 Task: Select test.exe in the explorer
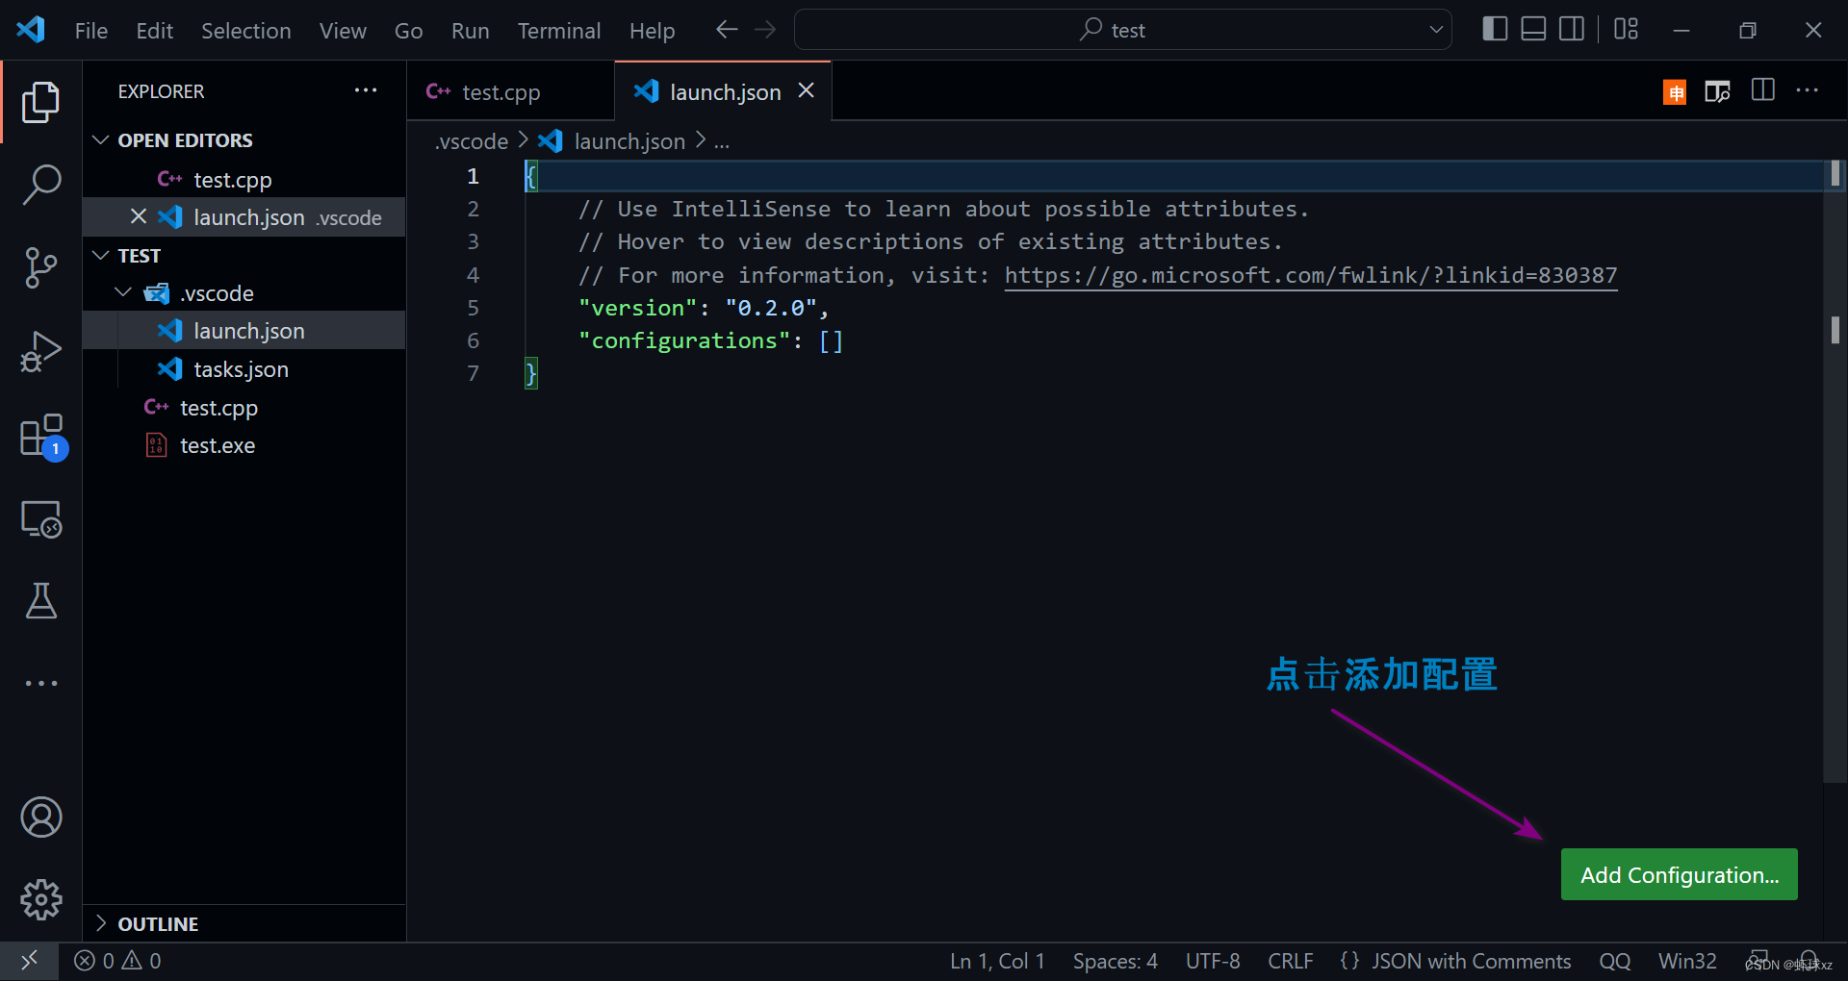(244, 445)
